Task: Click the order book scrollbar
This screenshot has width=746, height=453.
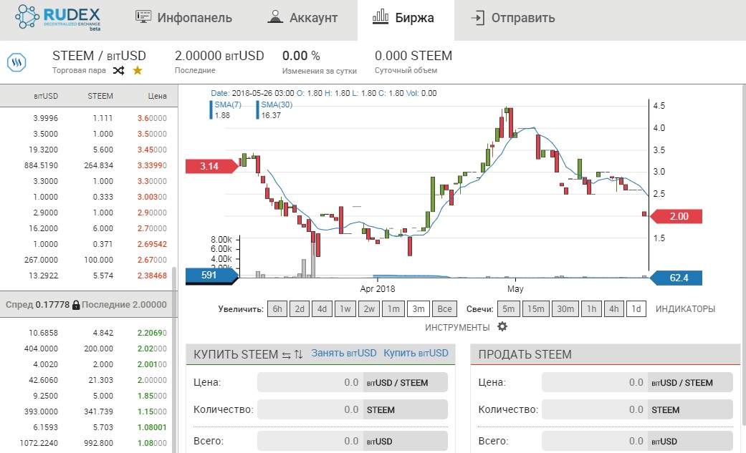Action: [174, 359]
